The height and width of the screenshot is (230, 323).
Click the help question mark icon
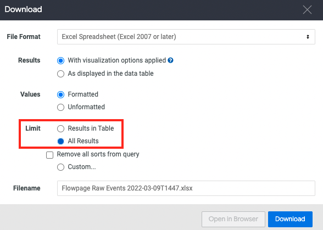pyautogui.click(x=170, y=60)
